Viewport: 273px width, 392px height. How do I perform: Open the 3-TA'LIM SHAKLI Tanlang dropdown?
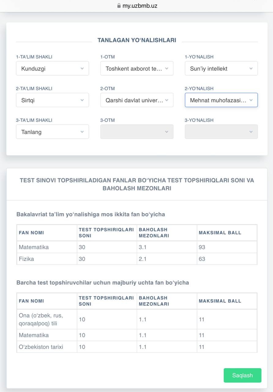52,132
